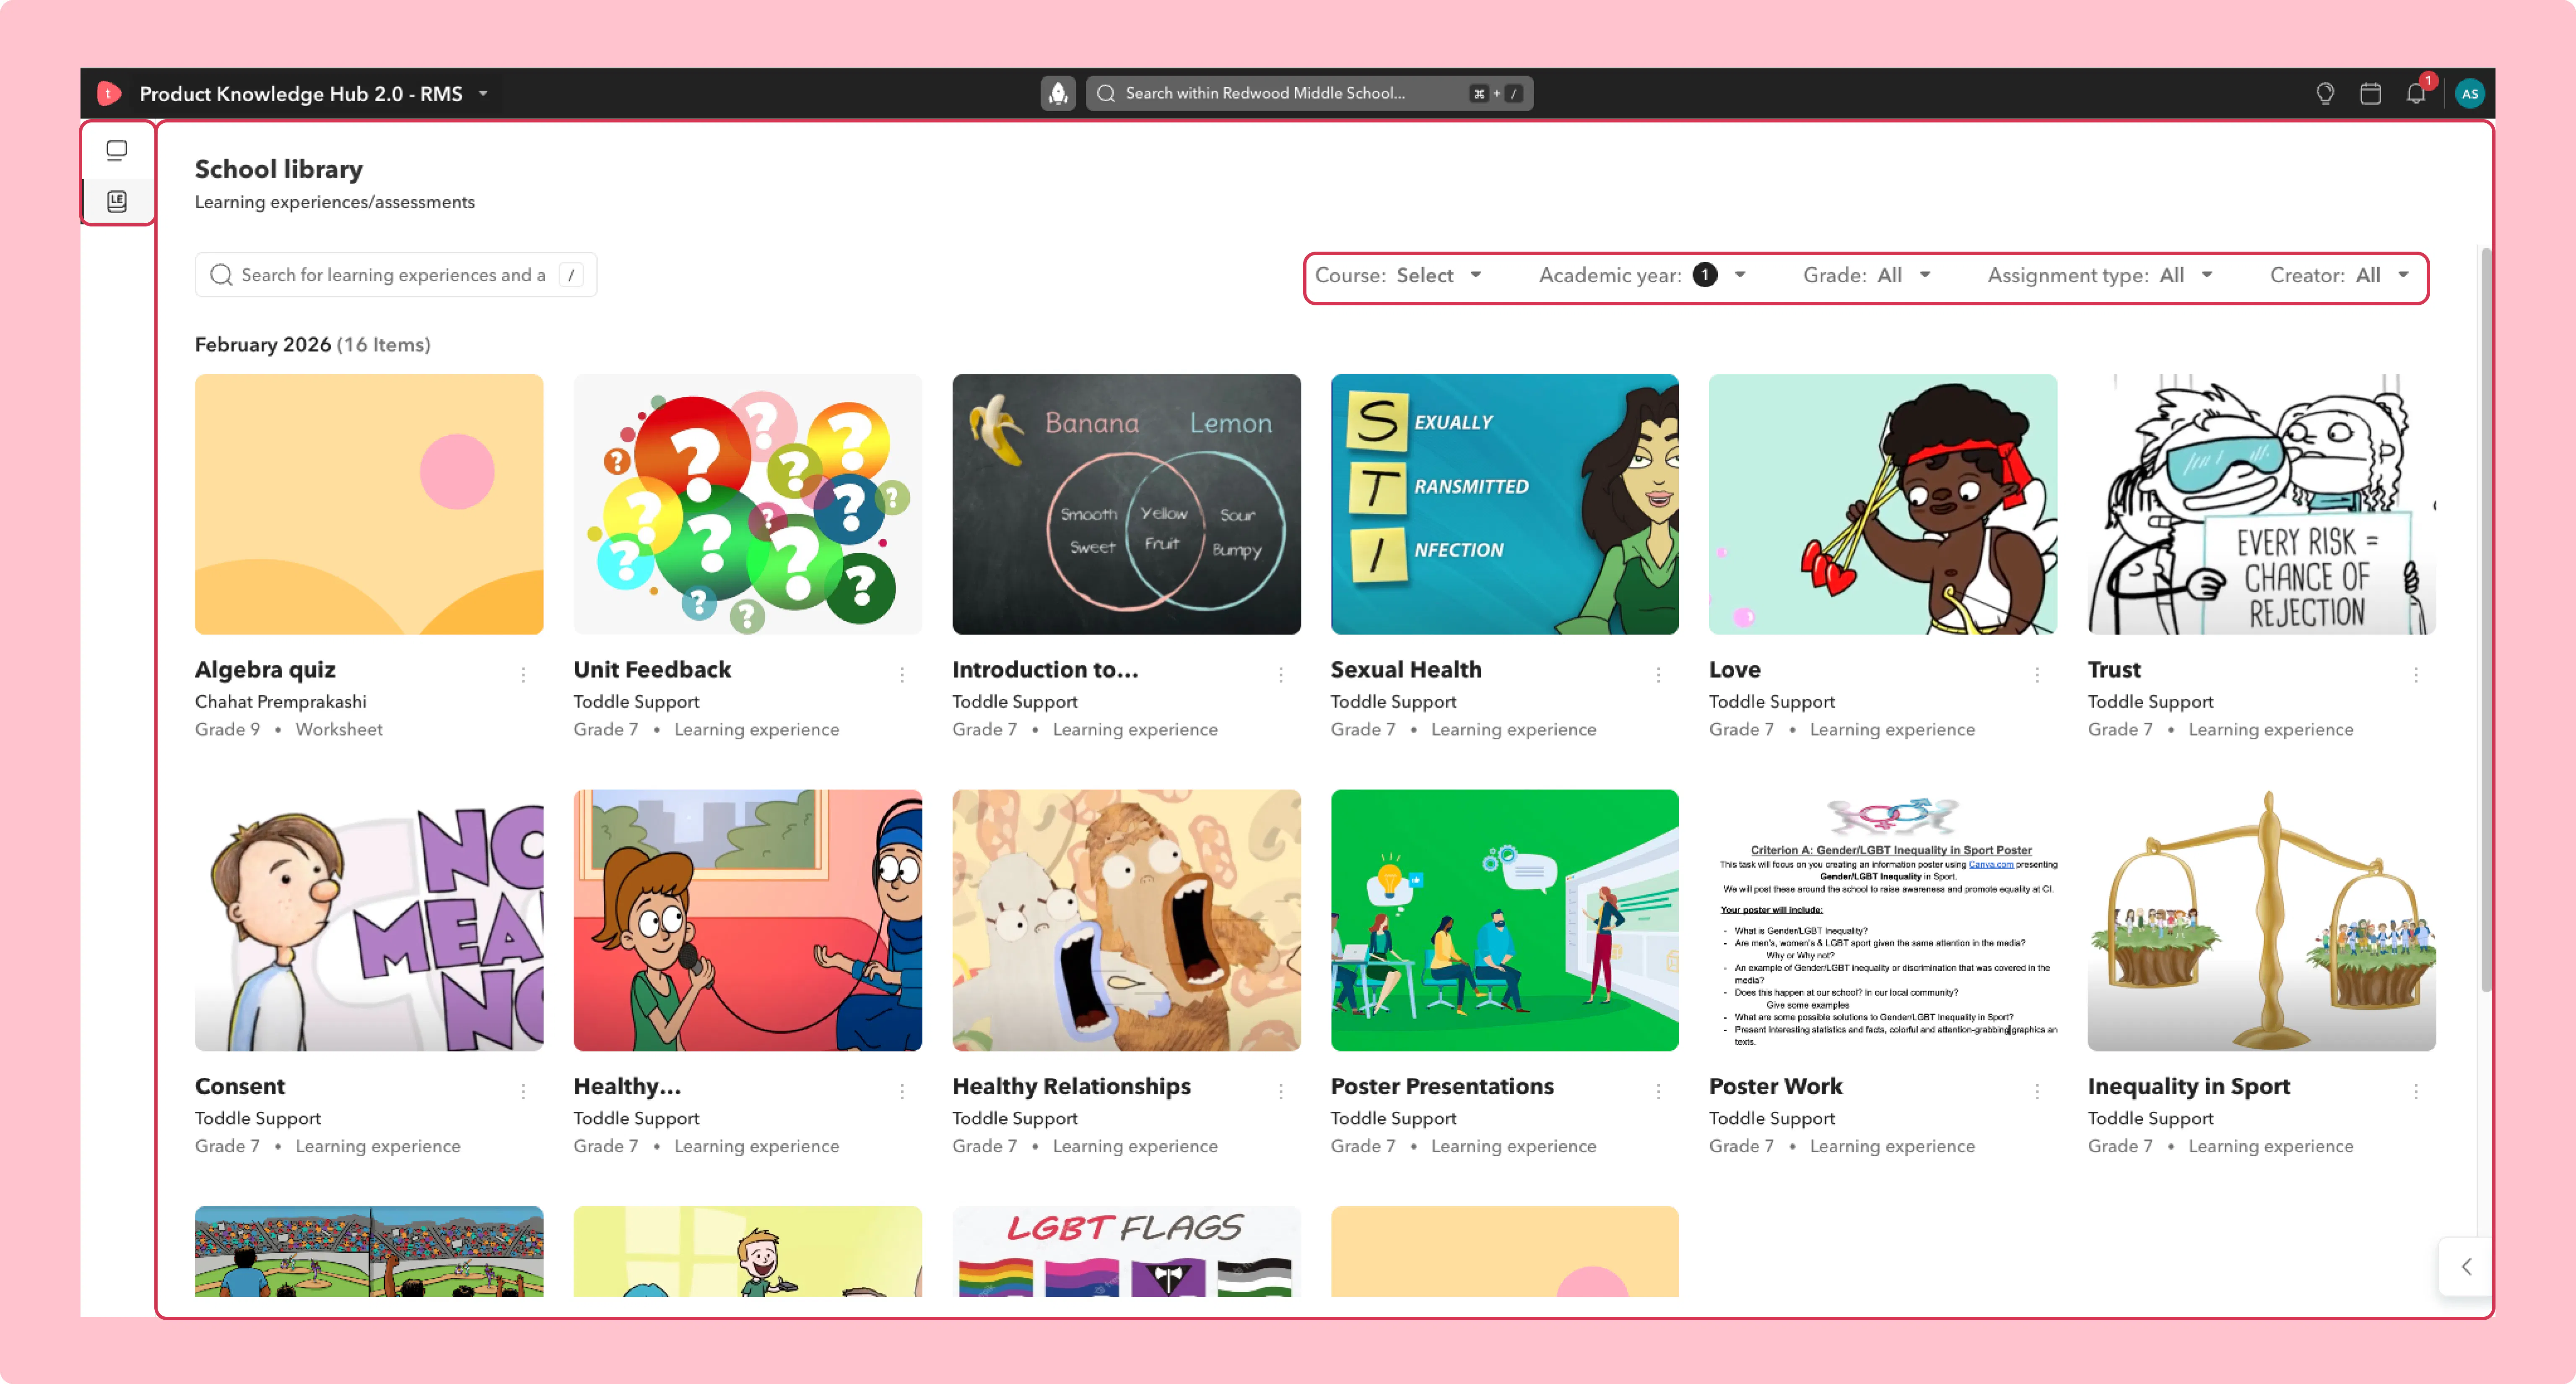Open the Banana Lemon Venn diagram thumbnail
Image resolution: width=2576 pixels, height=1384 pixels.
[1126, 504]
